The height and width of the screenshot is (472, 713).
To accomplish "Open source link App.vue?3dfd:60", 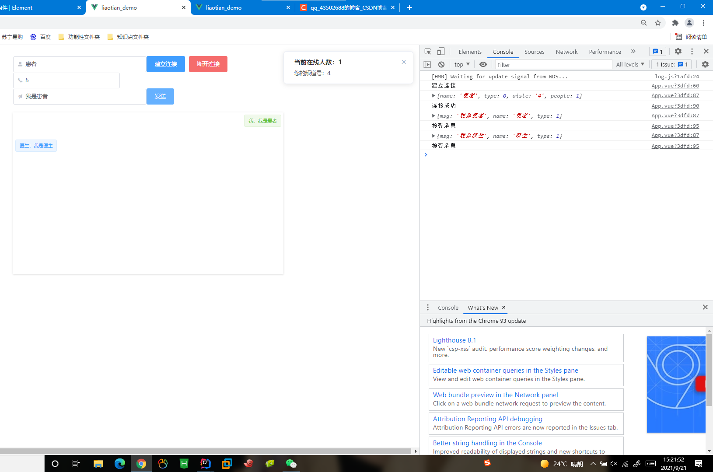I will (x=675, y=86).
